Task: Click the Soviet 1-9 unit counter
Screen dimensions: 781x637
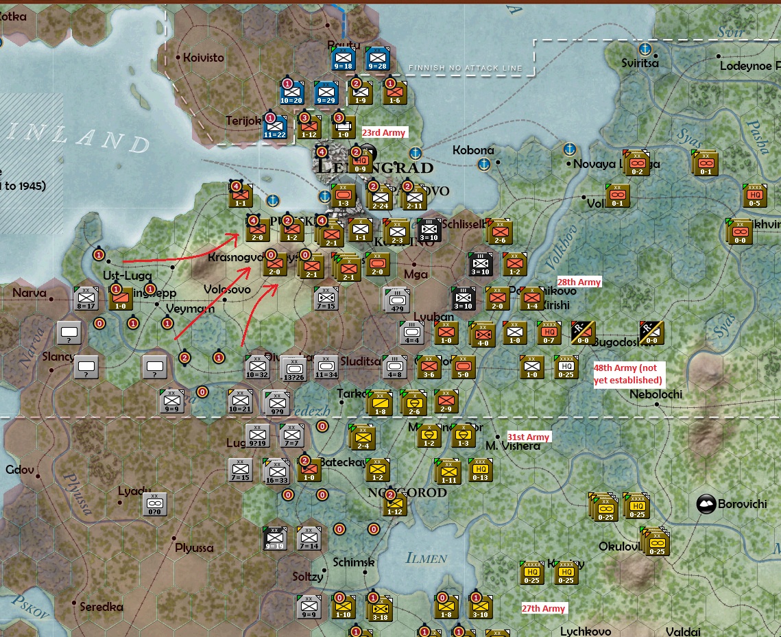Action: point(361,93)
